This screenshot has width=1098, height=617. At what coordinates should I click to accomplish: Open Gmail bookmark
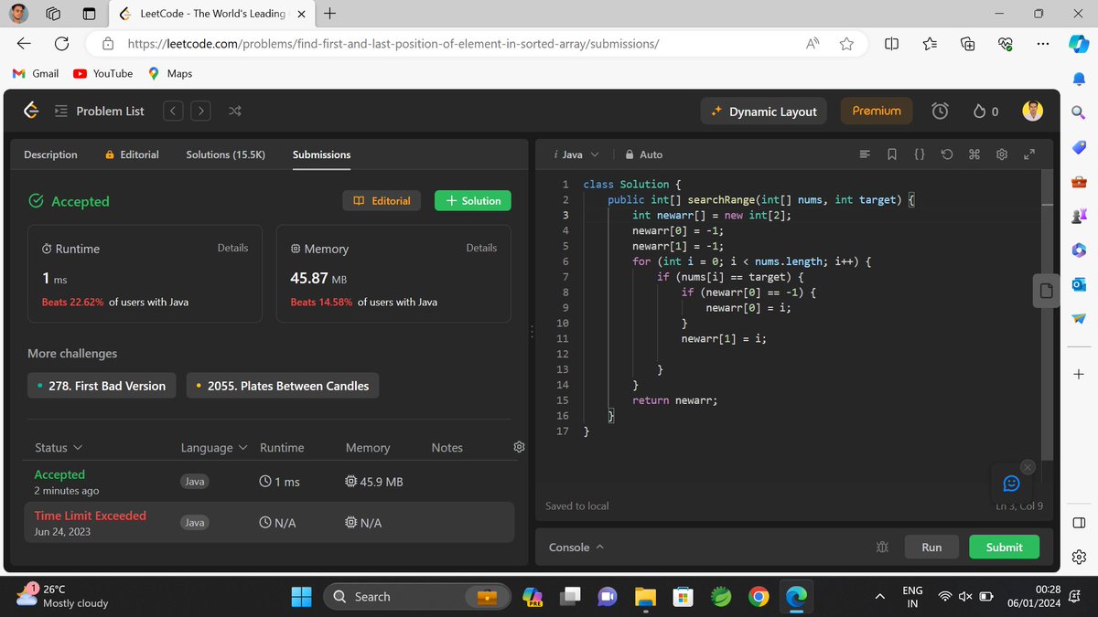[x=36, y=73]
